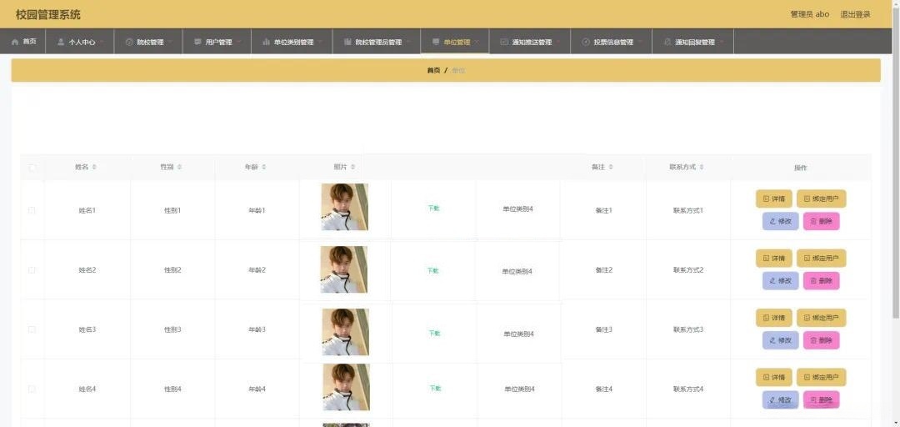Click the icon next to 用户管理
This screenshot has height=427, width=900.
click(197, 42)
